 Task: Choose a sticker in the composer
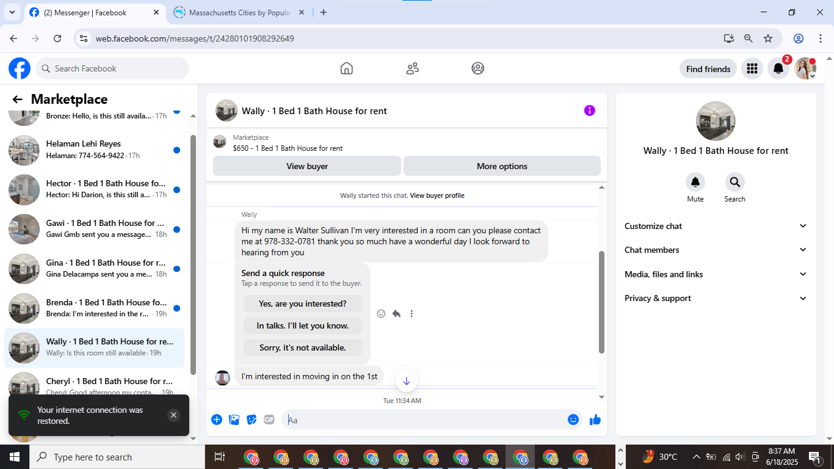coord(252,420)
